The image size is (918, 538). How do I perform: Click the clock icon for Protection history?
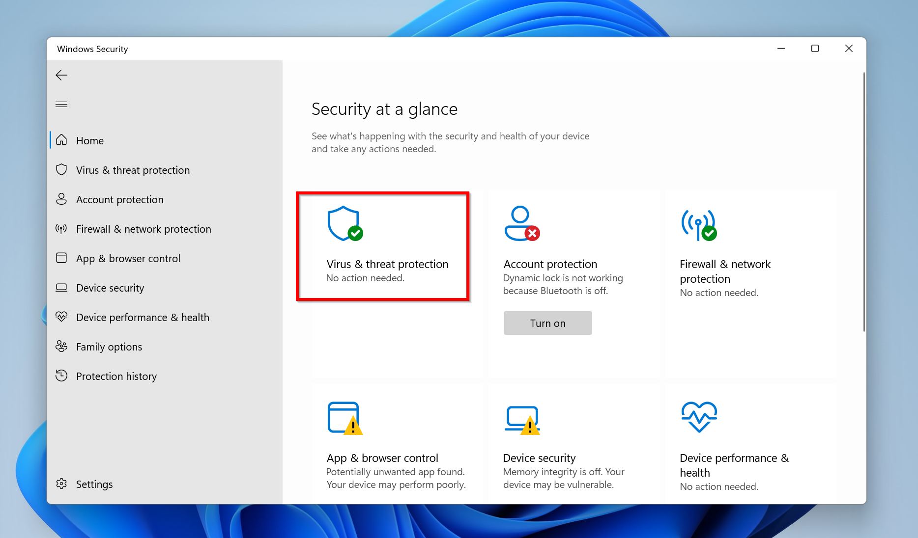pos(61,376)
